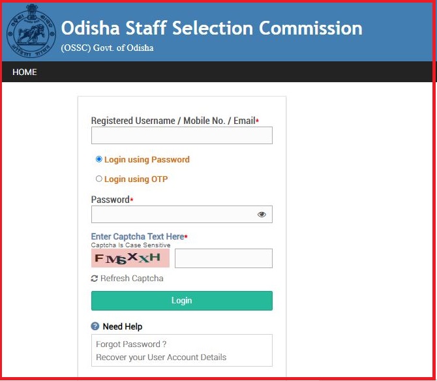Focus the captcha text entry box
Screen dimensions: 437x381
pos(224,258)
